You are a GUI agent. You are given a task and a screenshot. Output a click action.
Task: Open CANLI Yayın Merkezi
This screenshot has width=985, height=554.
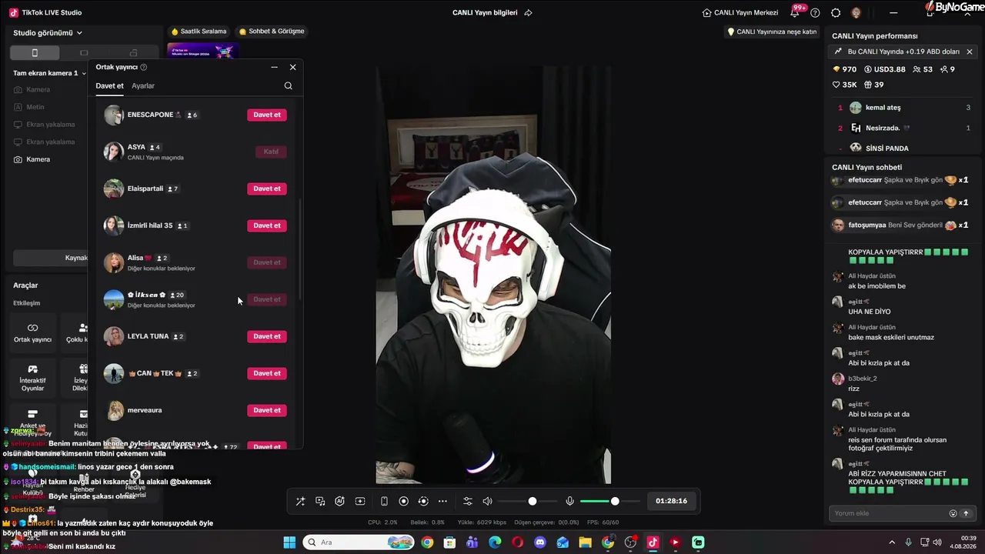pyautogui.click(x=740, y=13)
